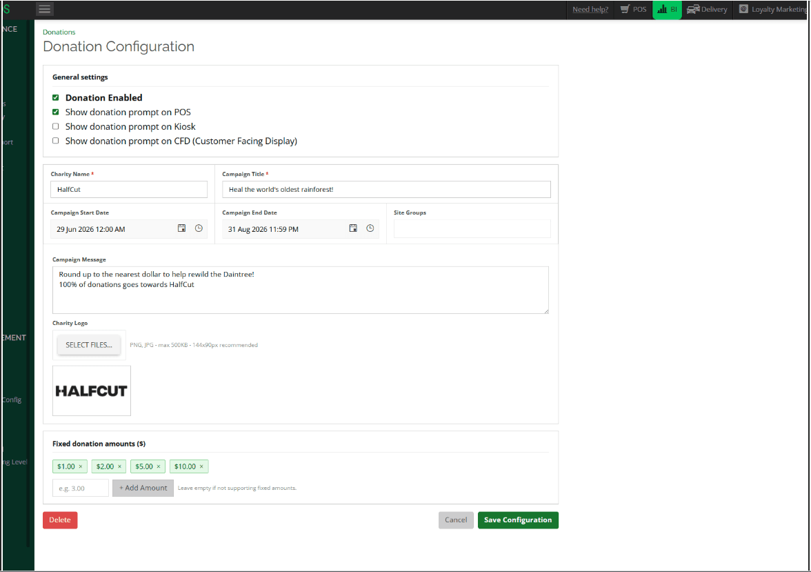The image size is (811, 572).
Task: Click Save Configuration
Action: (518, 520)
